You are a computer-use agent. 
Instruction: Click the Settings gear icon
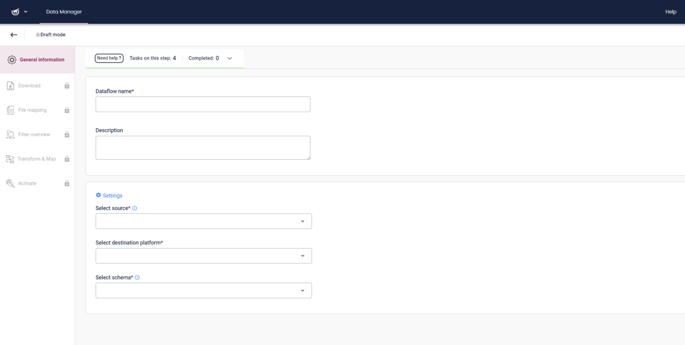[98, 195]
